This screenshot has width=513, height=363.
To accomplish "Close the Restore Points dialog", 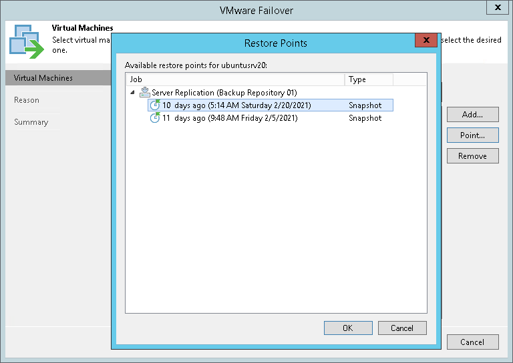I will tap(426, 40).
